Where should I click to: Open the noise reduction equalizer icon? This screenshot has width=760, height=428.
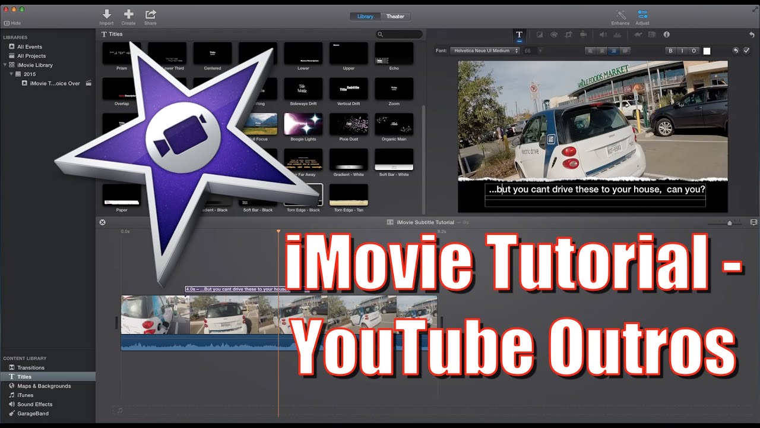coord(617,35)
